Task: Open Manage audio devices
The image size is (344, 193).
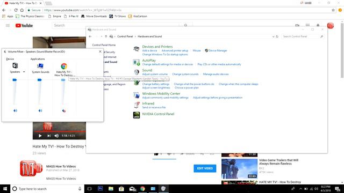Action: (x=216, y=74)
